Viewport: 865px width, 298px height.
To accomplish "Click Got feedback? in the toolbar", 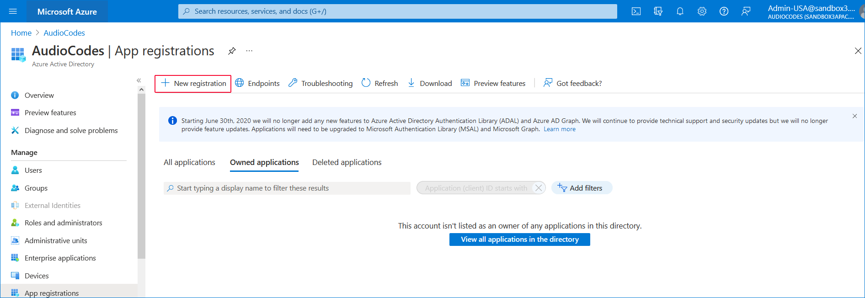I will click(x=572, y=83).
